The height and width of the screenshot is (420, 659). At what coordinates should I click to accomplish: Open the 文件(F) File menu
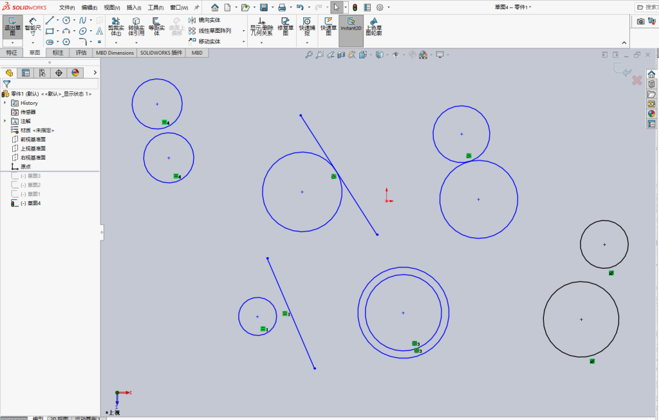67,8
